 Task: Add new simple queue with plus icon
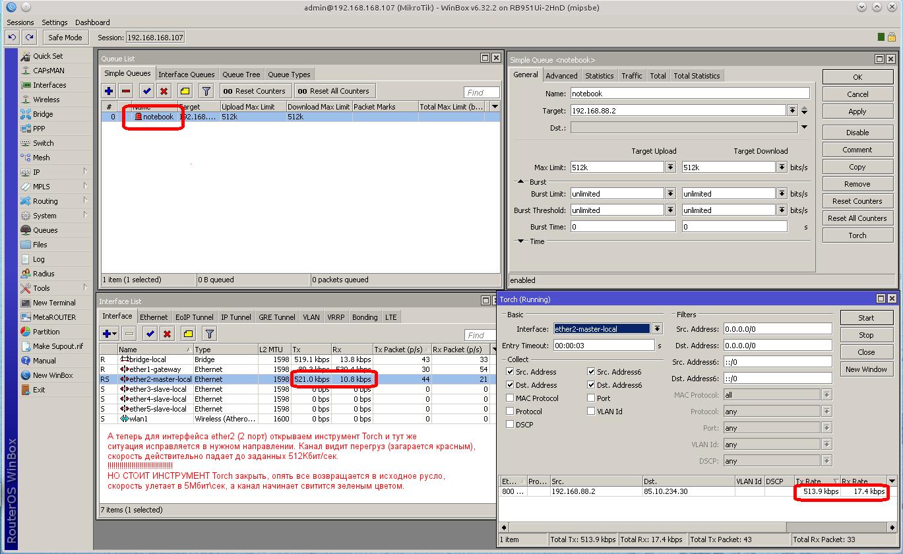point(109,91)
